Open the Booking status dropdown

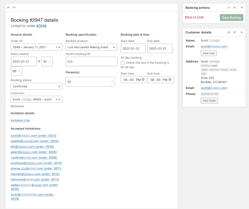tap(36, 86)
